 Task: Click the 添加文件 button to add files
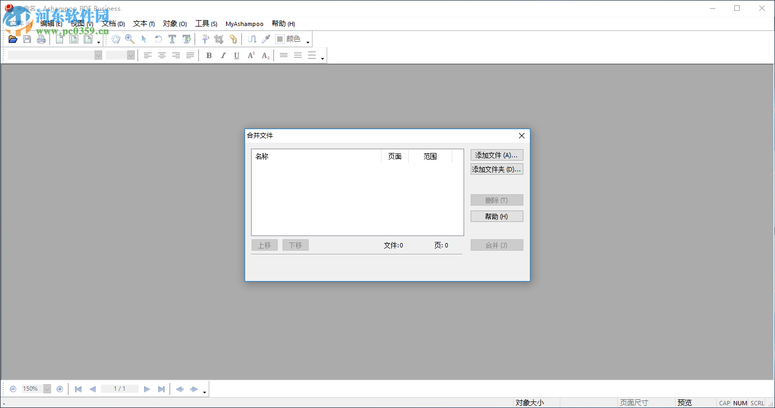(496, 155)
